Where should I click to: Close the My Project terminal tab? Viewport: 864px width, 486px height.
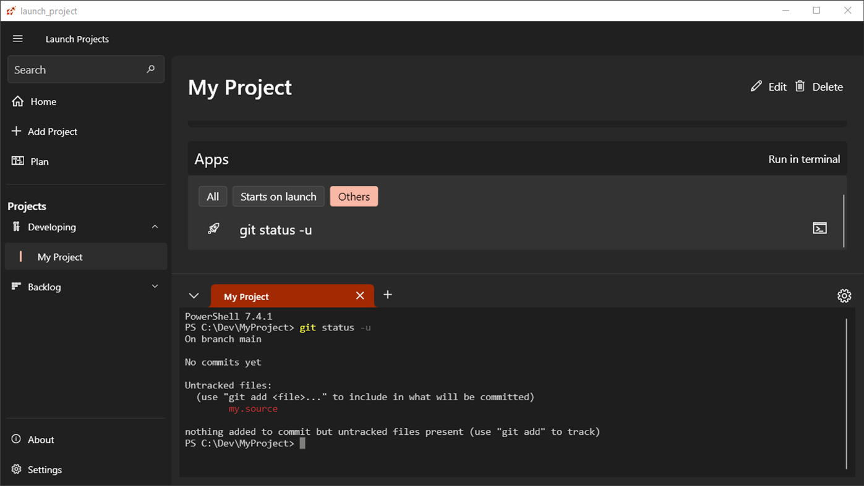click(360, 296)
